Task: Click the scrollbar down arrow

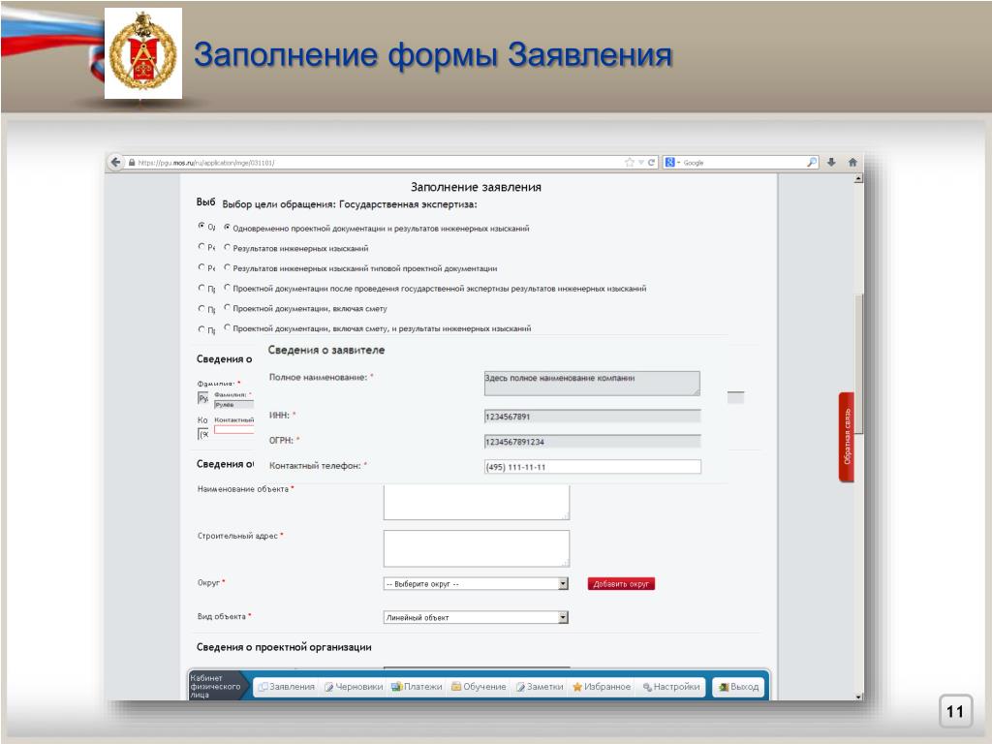Action: 858,696
